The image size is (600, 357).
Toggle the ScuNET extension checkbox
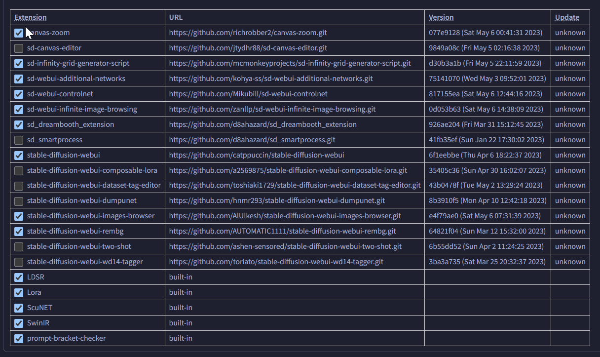[x=19, y=308]
